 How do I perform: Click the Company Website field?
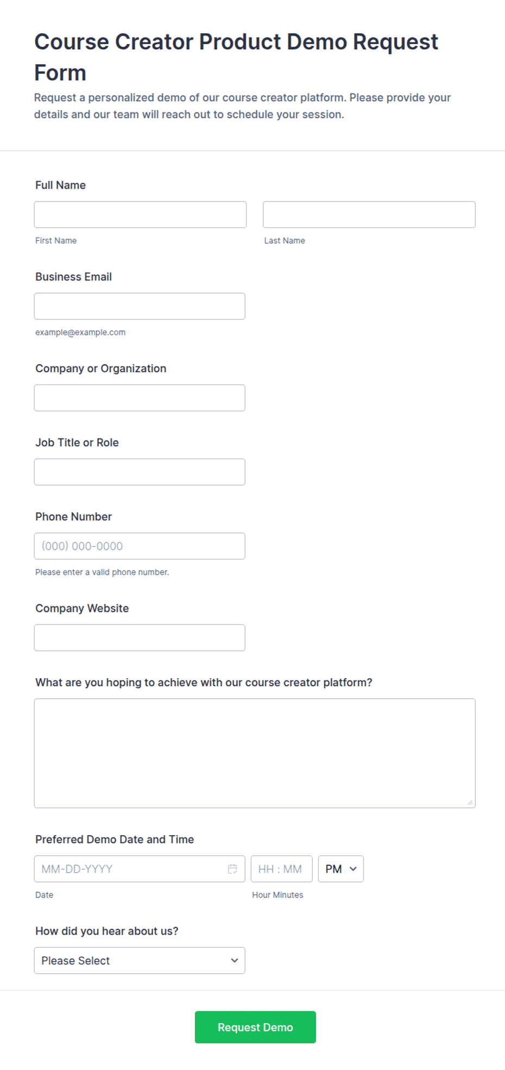click(140, 637)
